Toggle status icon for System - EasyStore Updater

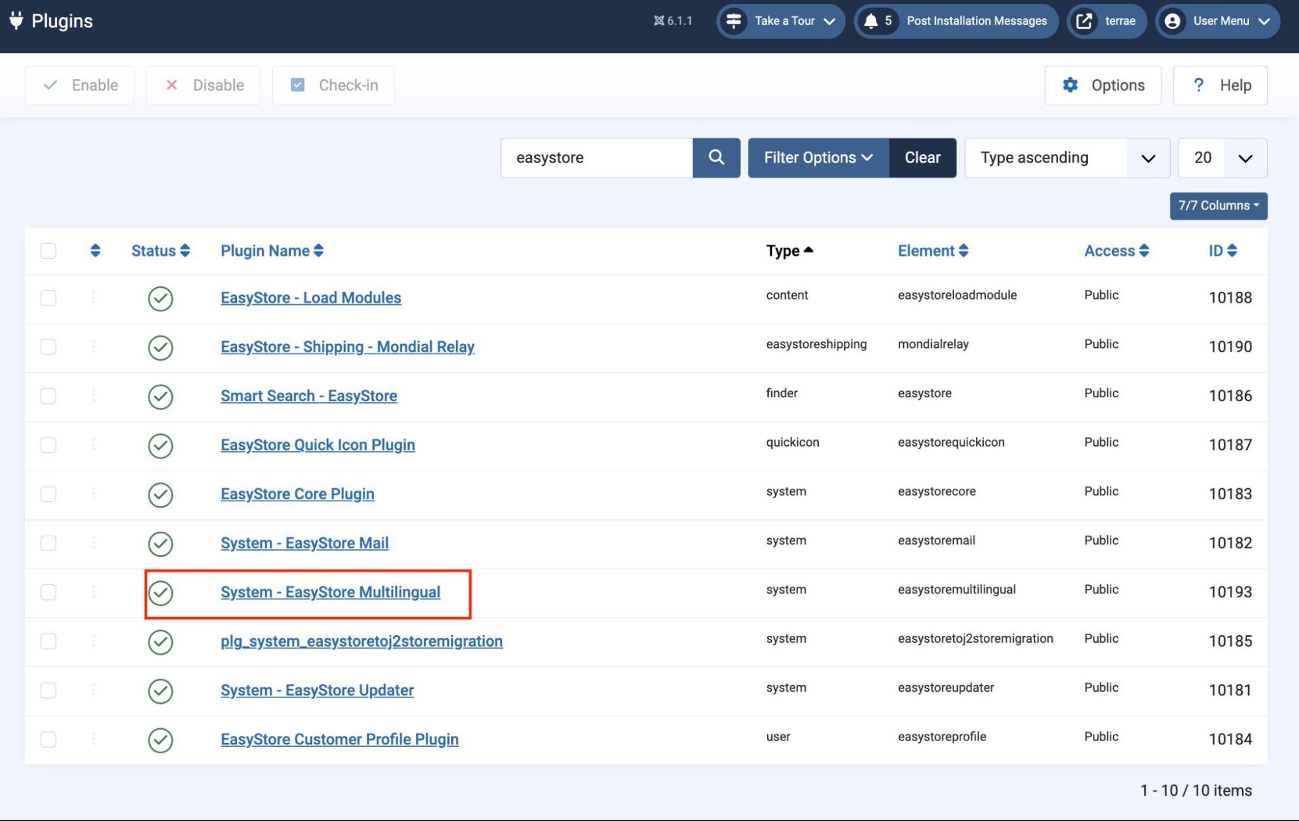click(x=161, y=691)
